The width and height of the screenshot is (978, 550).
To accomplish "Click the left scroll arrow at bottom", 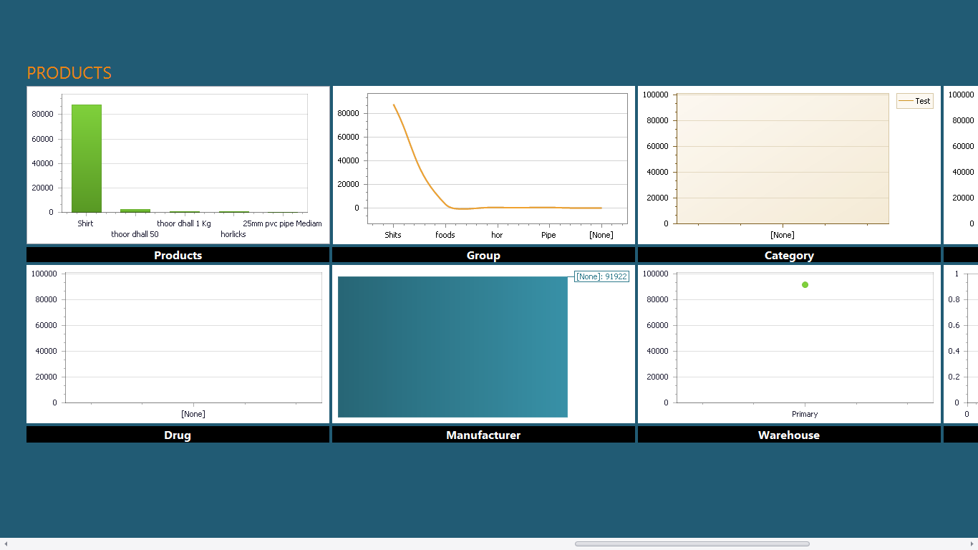I will (x=6, y=544).
